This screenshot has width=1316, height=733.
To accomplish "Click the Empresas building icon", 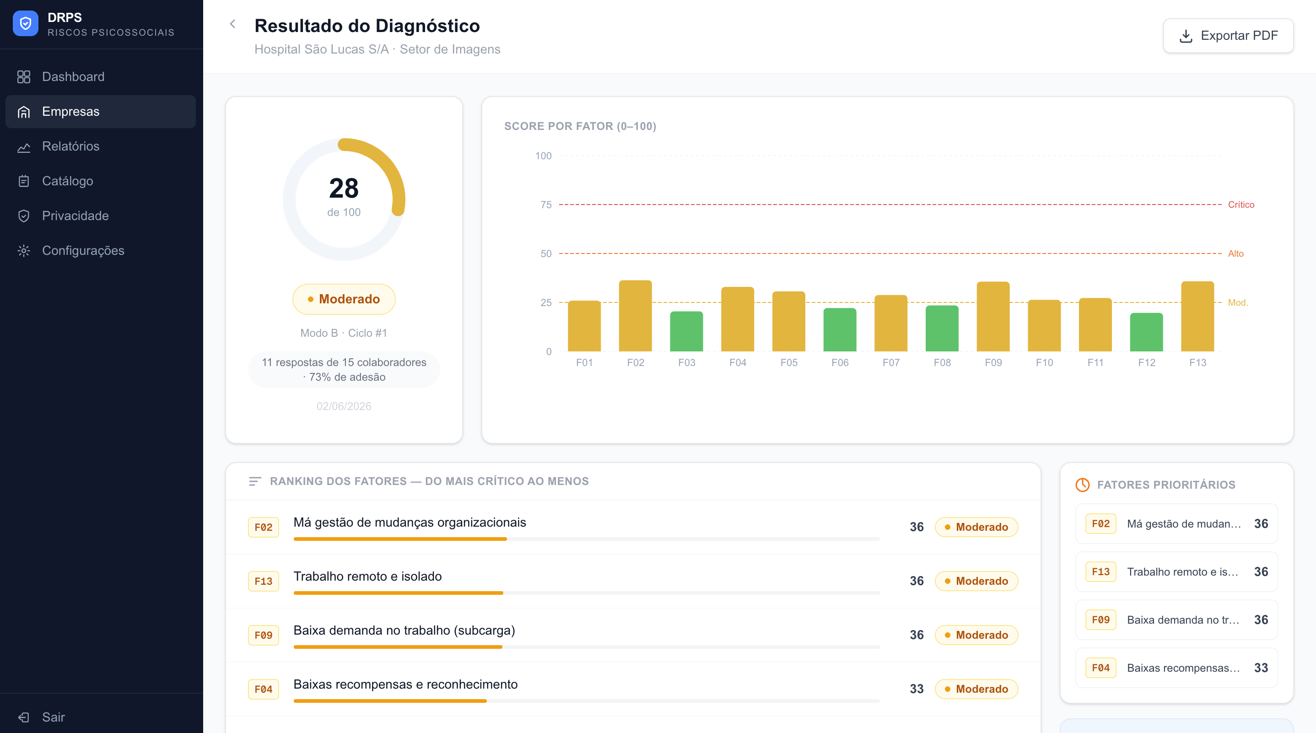I will (x=24, y=111).
